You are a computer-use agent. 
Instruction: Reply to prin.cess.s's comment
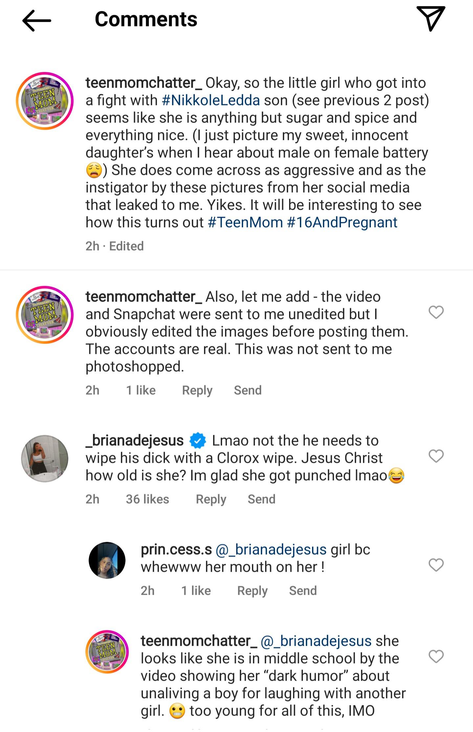[252, 591]
